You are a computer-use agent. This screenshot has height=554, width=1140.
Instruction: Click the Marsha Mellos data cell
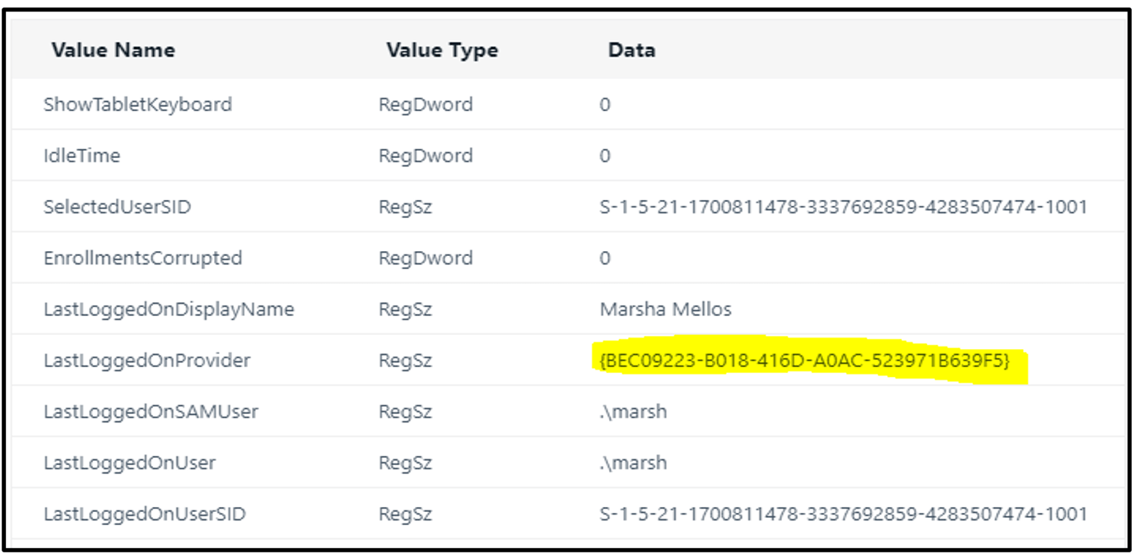point(666,310)
